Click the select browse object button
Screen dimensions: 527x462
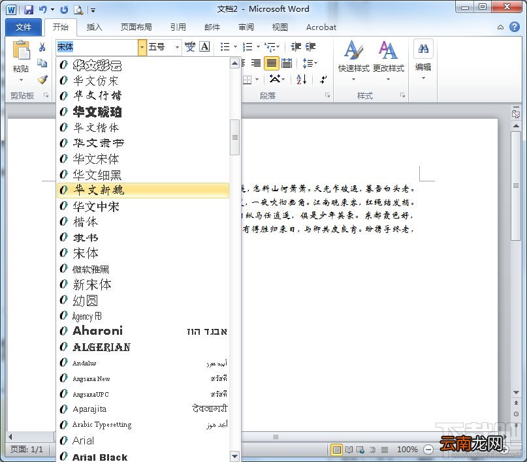coord(516,414)
